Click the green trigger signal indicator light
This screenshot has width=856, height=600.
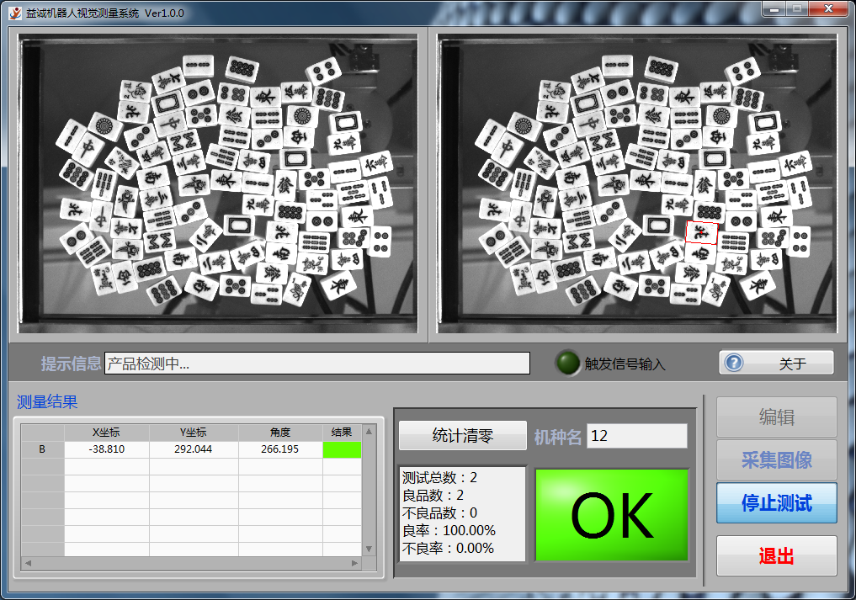tap(569, 363)
